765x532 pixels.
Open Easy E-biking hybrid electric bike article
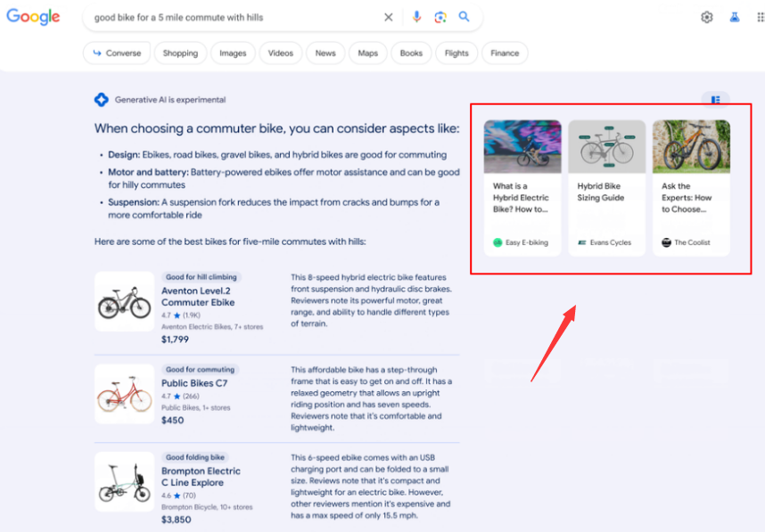[x=522, y=189]
